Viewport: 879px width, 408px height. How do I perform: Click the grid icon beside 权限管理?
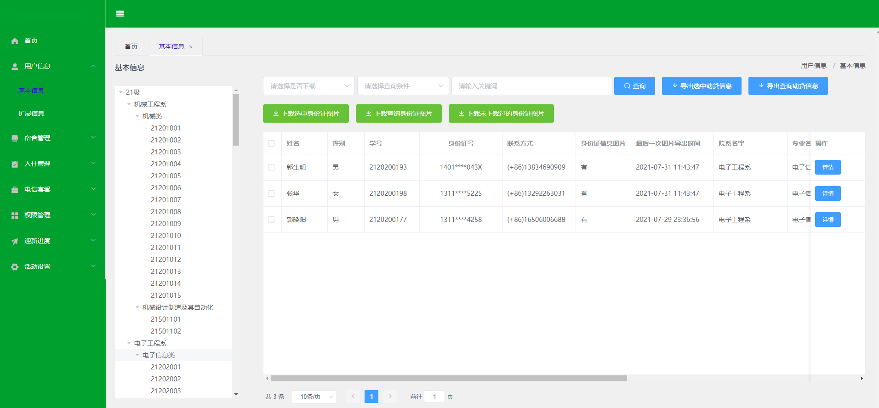point(15,215)
